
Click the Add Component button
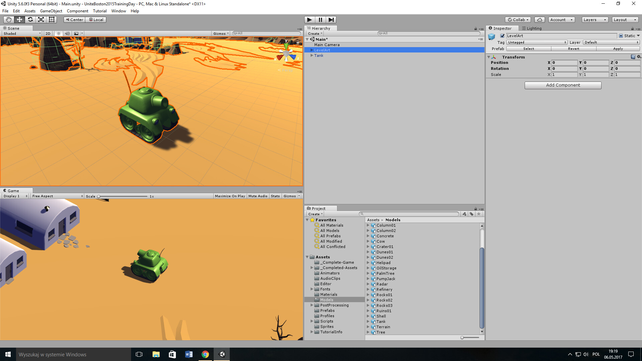tap(563, 85)
